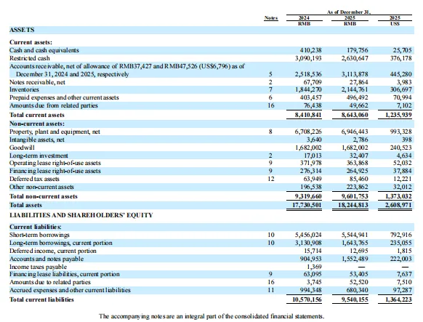The height and width of the screenshot is (322, 423).
Task: Select Total current liabilities US$ value 1,364,223
Action: tap(399, 299)
